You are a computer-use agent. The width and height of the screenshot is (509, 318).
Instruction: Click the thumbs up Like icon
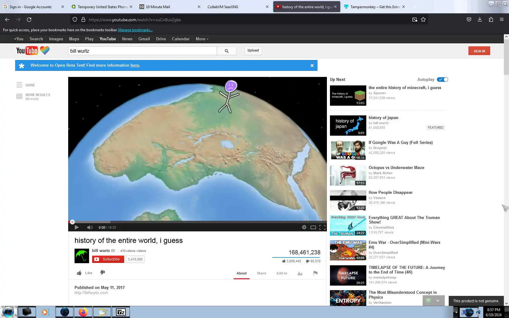79,273
